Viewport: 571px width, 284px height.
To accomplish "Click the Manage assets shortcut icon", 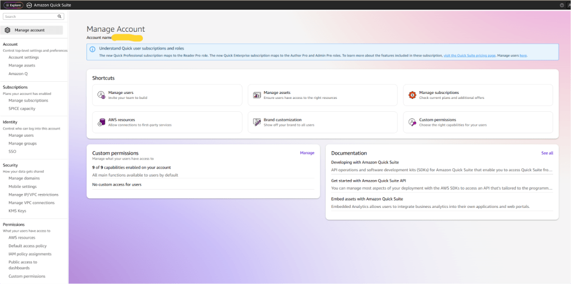I will tap(257, 95).
